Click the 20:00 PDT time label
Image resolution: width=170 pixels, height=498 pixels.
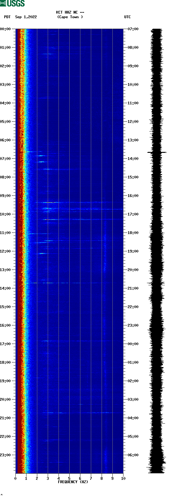(5, 400)
